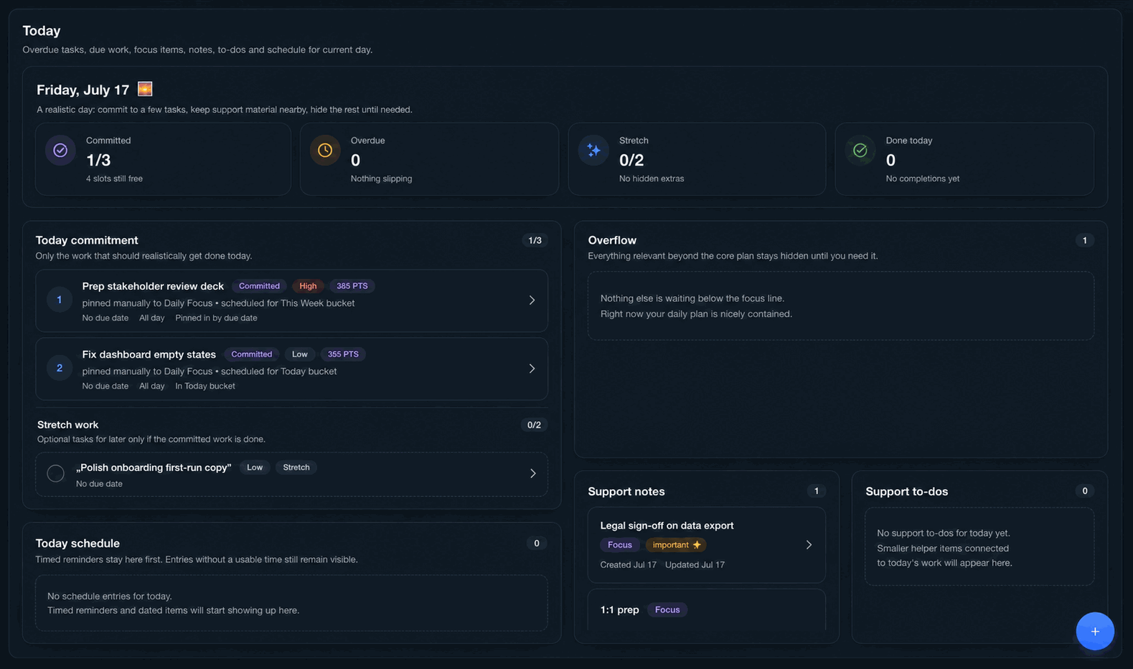The image size is (1133, 669).
Task: Click the Support to-dos heading
Action: 906,491
